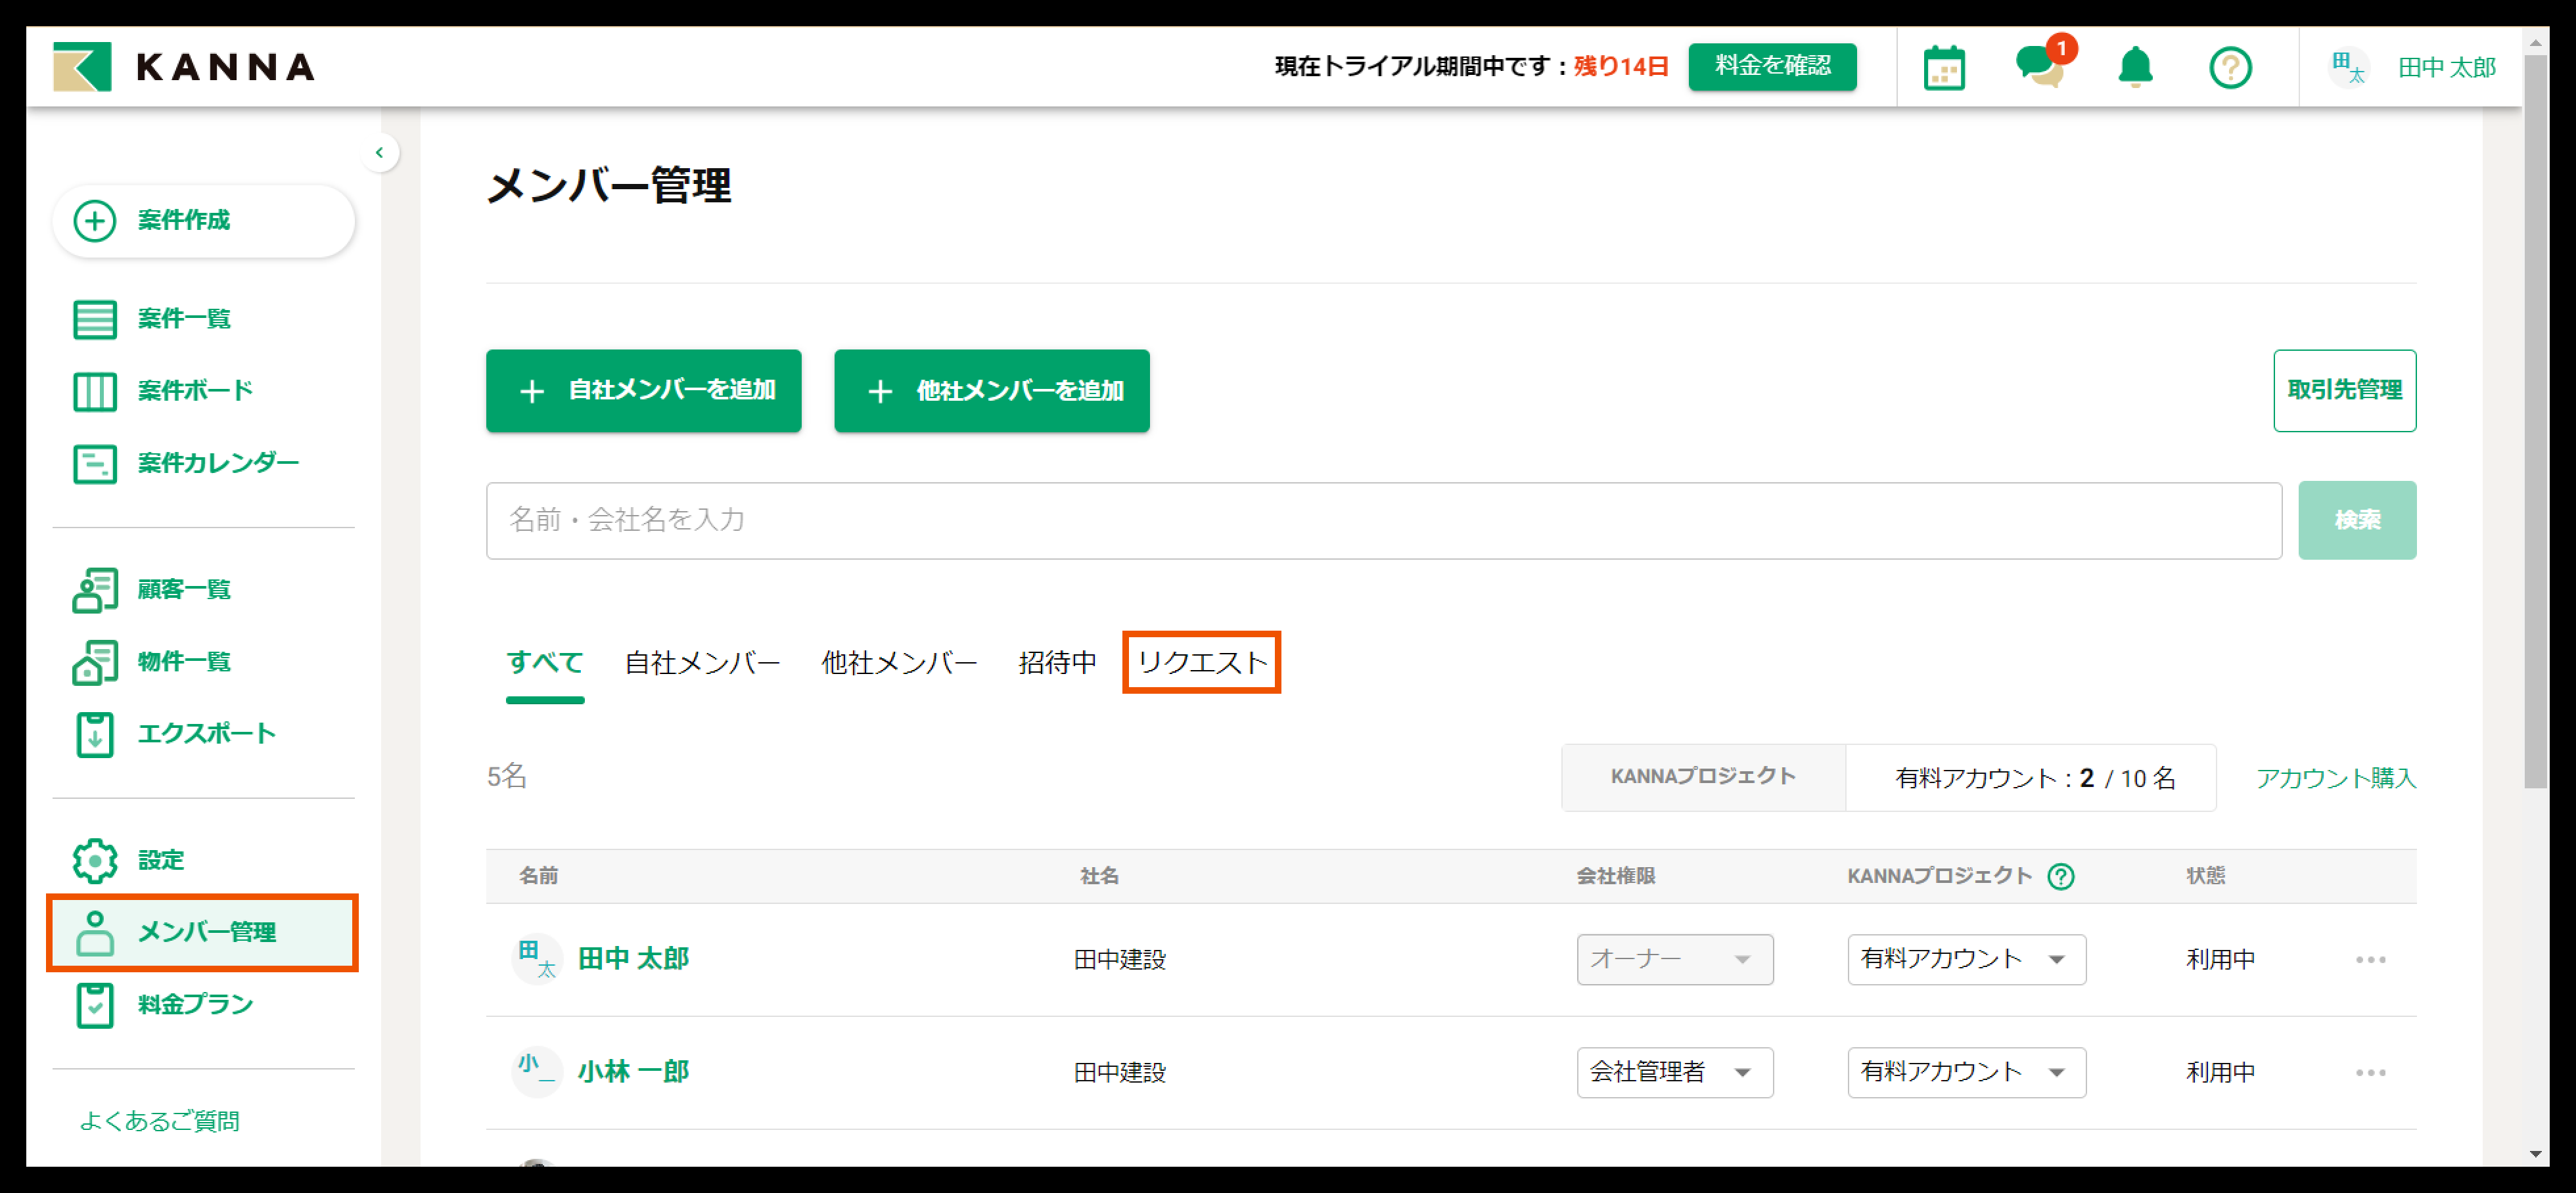Open 有料アカウント dropdown for 田中 太郎
The width and height of the screenshot is (2576, 1193).
click(1965, 959)
